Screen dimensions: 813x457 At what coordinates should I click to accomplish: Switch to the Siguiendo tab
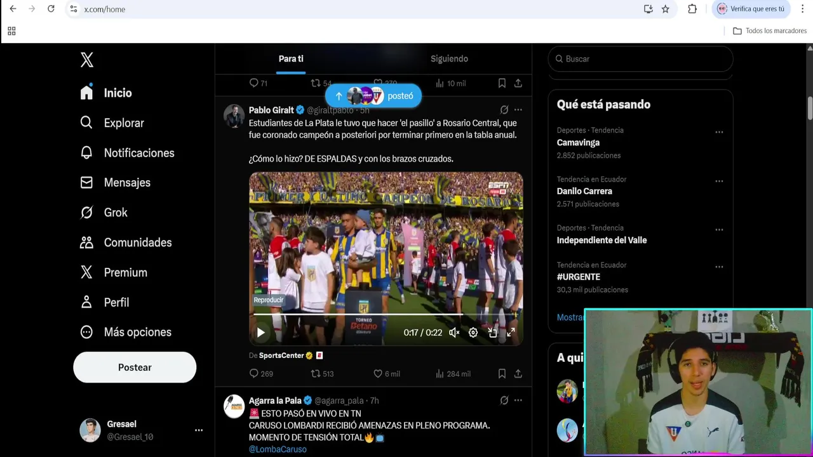[449, 58]
